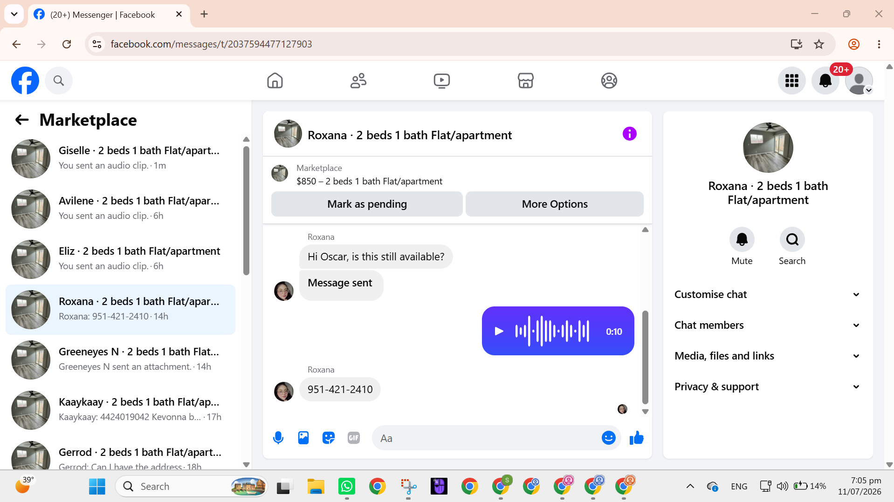Open WhatsApp from the taskbar
894x502 pixels.
pos(346,487)
